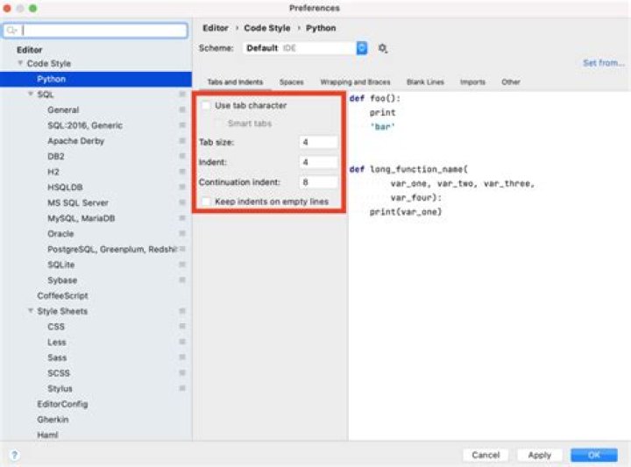The image size is (631, 467).
Task: Click the scheme icon next to SQL row
Action: point(182,94)
